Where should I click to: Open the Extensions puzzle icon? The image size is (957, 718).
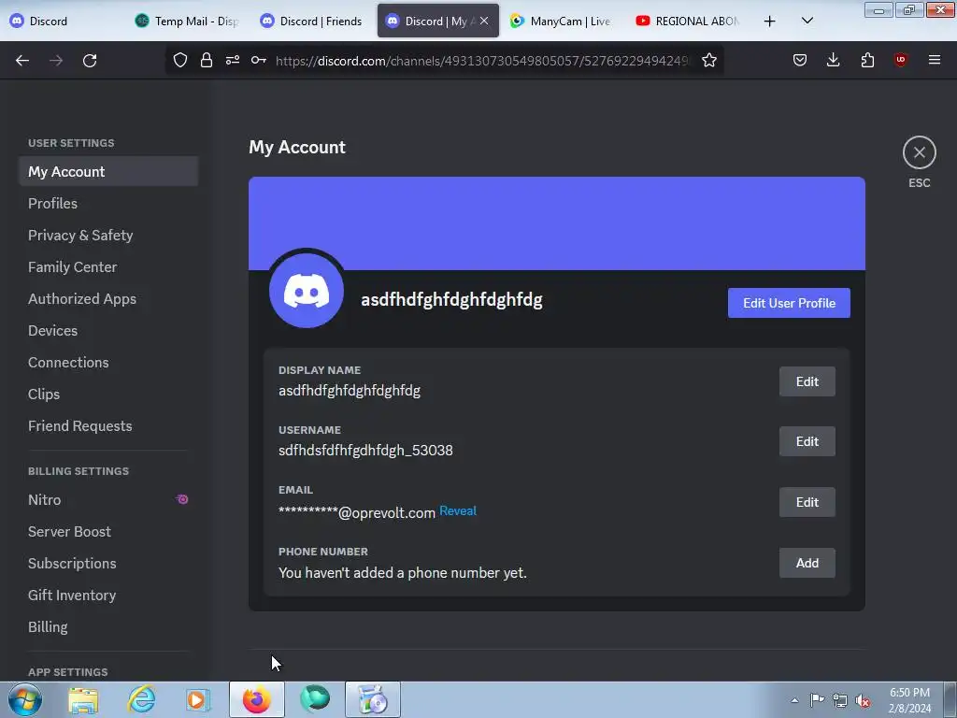point(867,60)
